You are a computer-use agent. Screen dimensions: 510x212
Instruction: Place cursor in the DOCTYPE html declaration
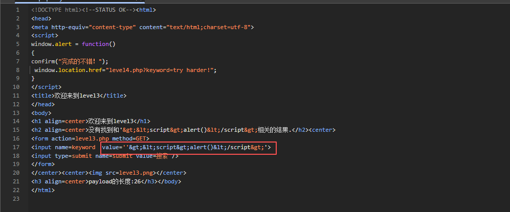point(55,10)
